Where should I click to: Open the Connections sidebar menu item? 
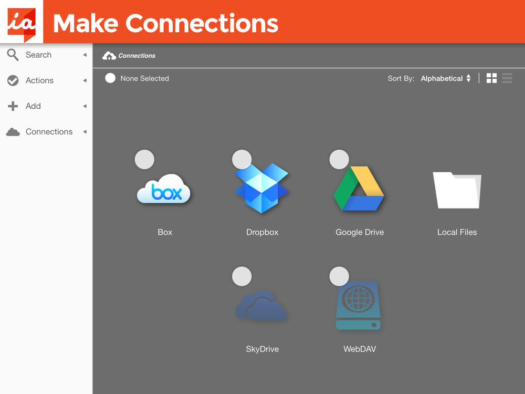[49, 132]
